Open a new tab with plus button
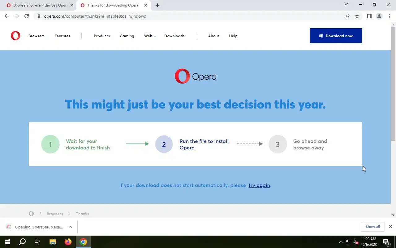This screenshot has width=396, height=248. pyautogui.click(x=157, y=5)
